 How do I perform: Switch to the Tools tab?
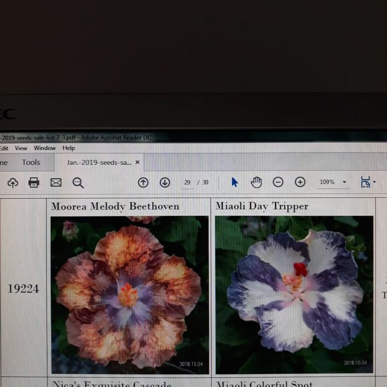click(31, 162)
